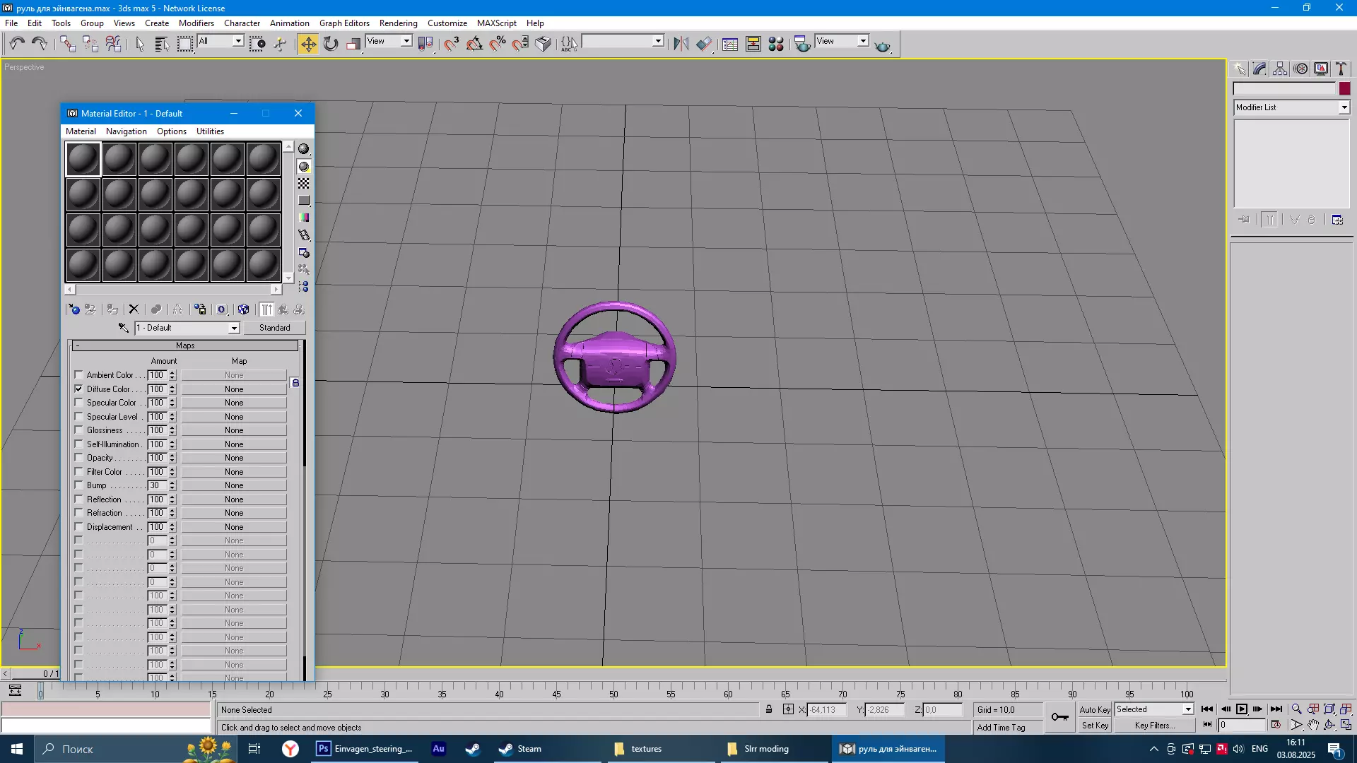1357x763 pixels.
Task: Click the Diffuse Color None map button
Action: click(x=234, y=389)
